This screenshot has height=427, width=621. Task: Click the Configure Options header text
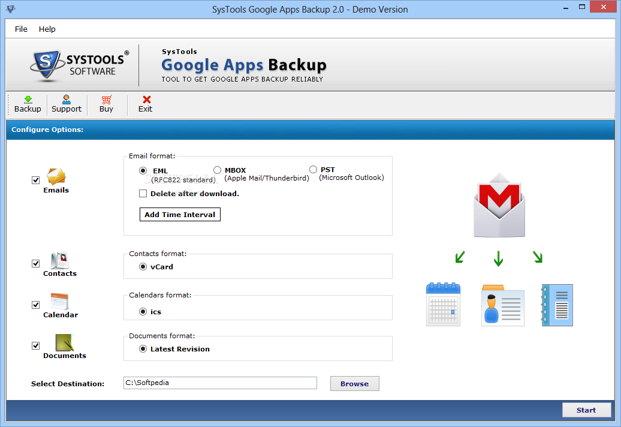[x=47, y=130]
